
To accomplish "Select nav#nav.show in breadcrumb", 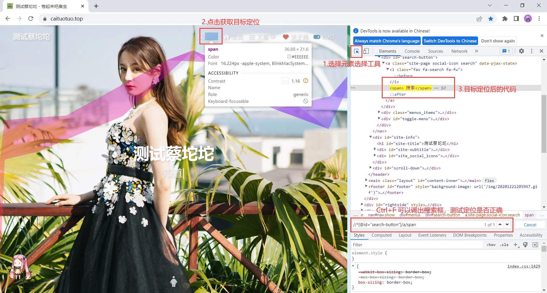I will [381, 215].
